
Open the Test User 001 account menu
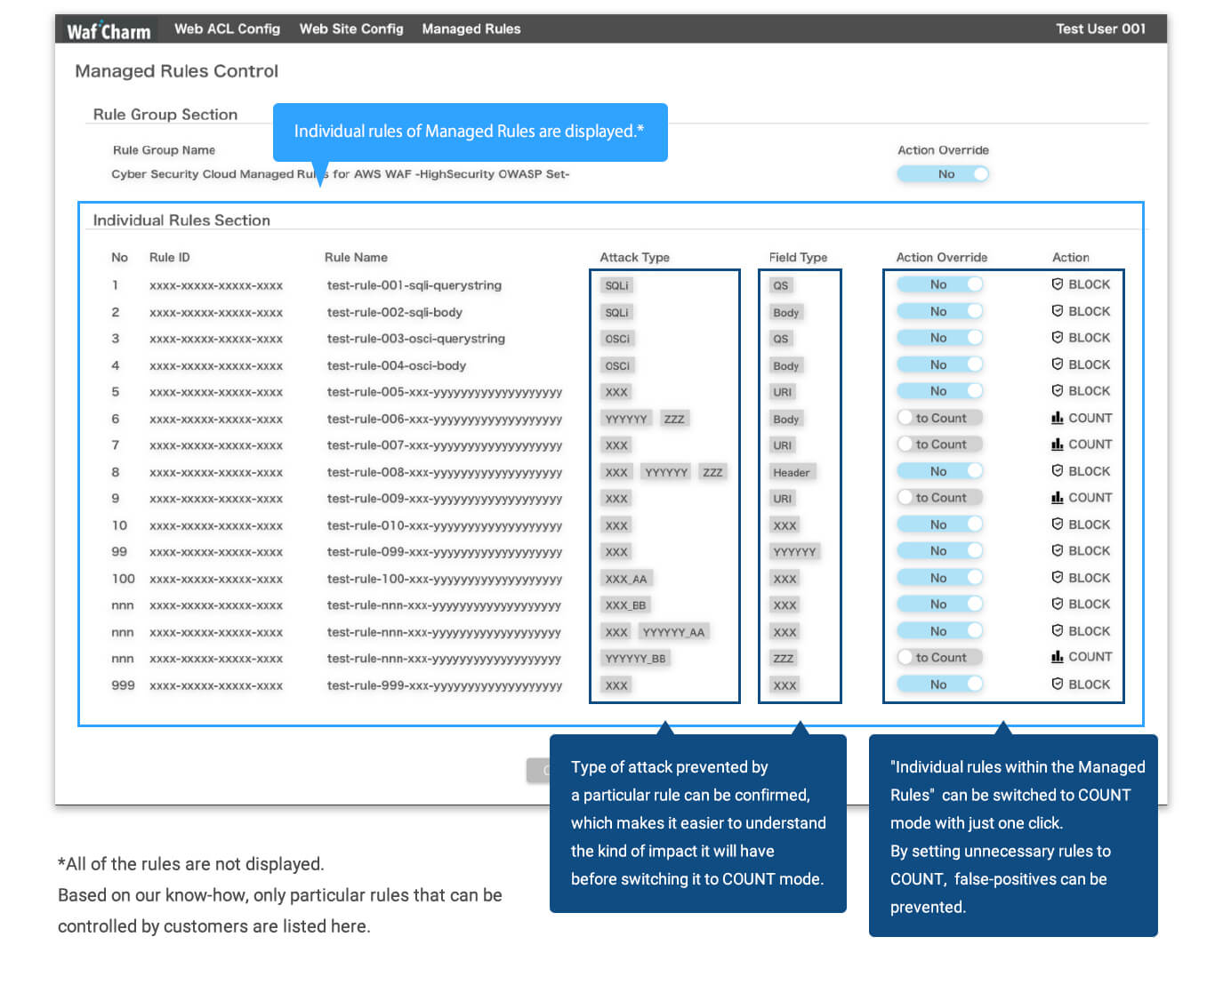(1100, 28)
